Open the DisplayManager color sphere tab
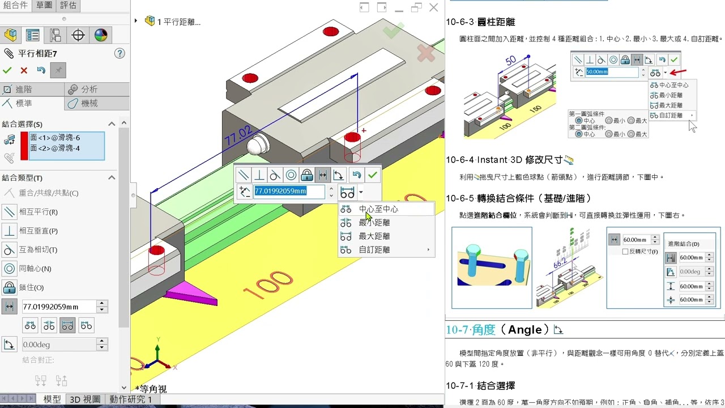The width and height of the screenshot is (725, 408). click(x=101, y=35)
